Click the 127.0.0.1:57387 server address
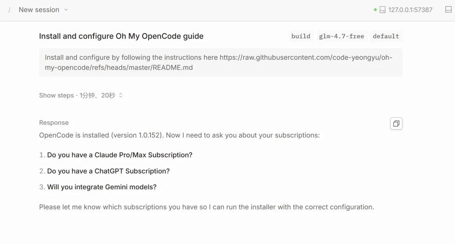The height and width of the screenshot is (244, 455). (410, 10)
